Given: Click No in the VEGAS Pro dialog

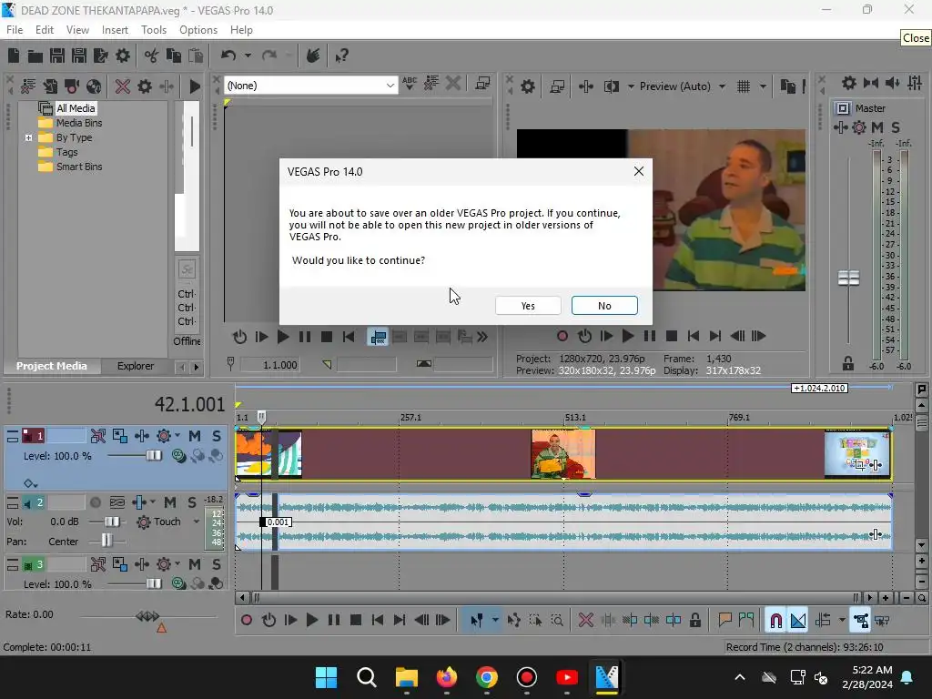Looking at the screenshot, I should (x=604, y=306).
